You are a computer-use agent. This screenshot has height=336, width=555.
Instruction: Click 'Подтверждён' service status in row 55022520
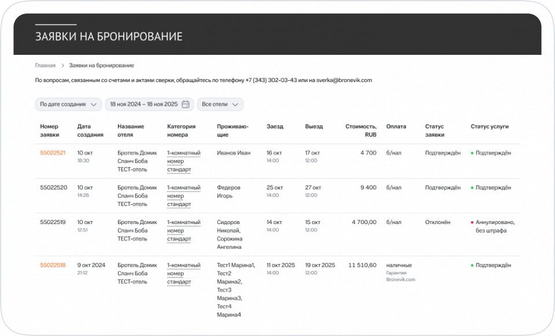click(x=493, y=188)
